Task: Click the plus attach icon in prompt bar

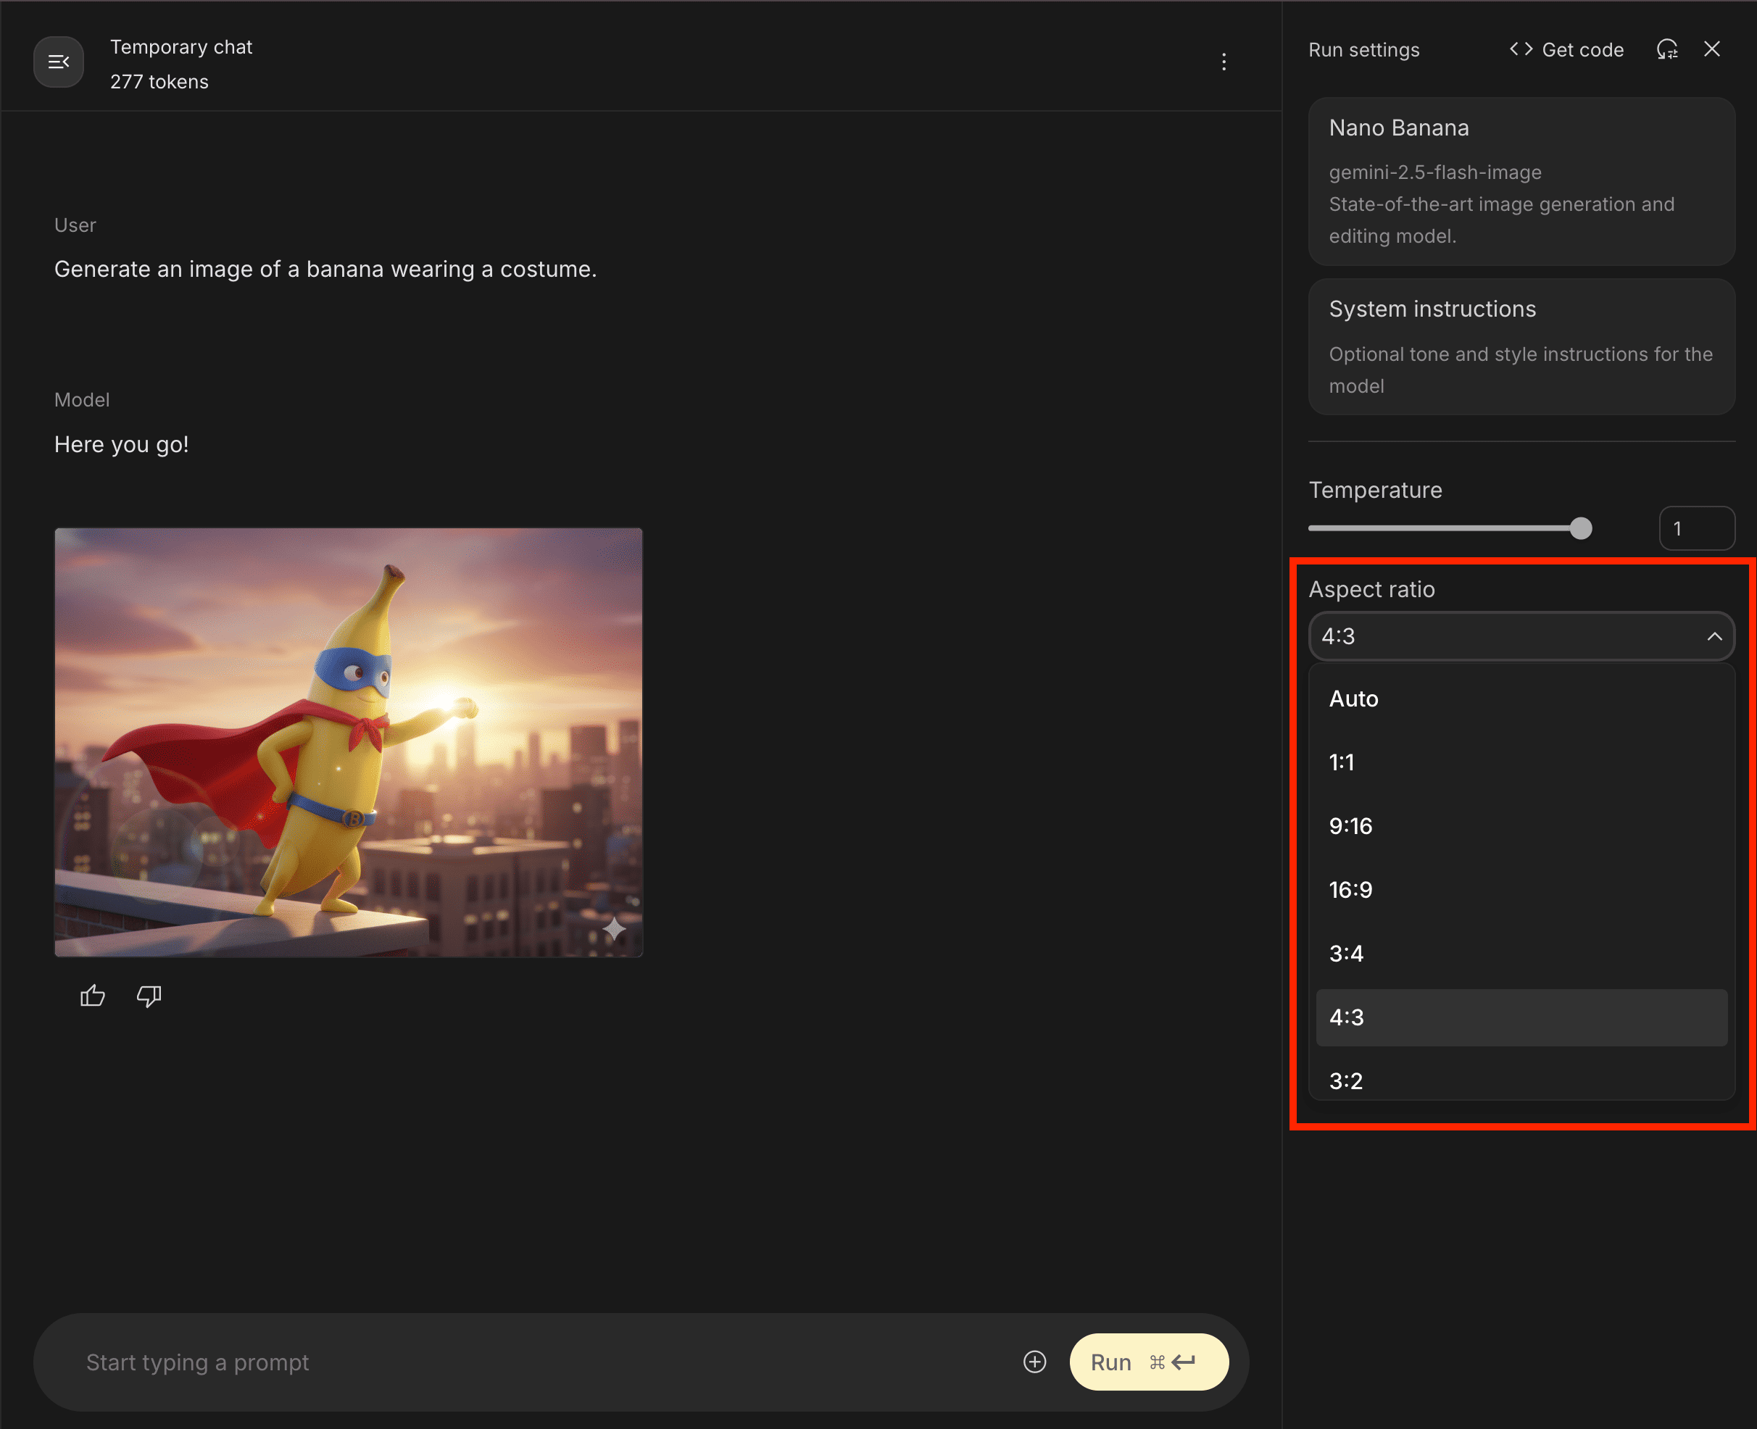Action: point(1034,1362)
